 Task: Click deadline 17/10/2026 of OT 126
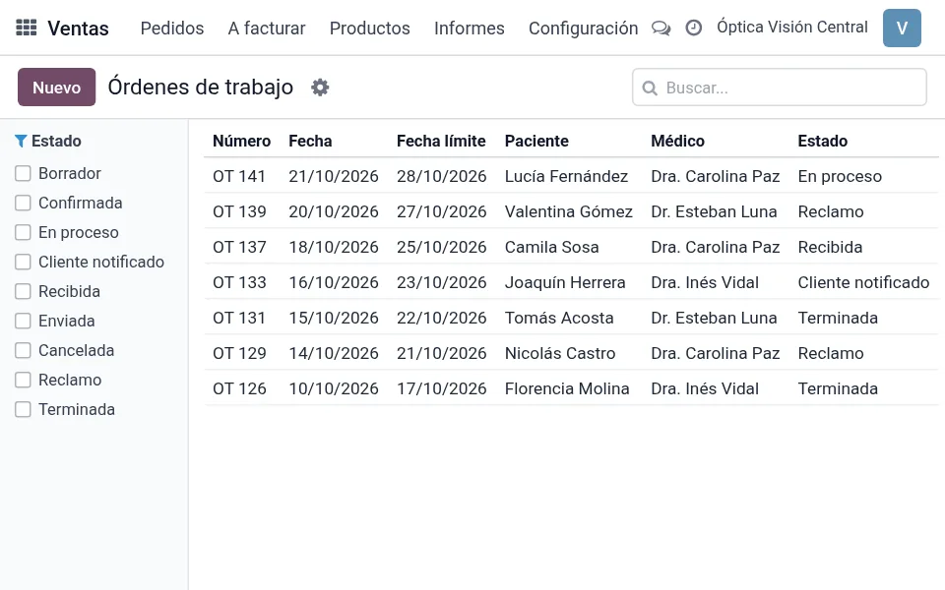coord(441,389)
